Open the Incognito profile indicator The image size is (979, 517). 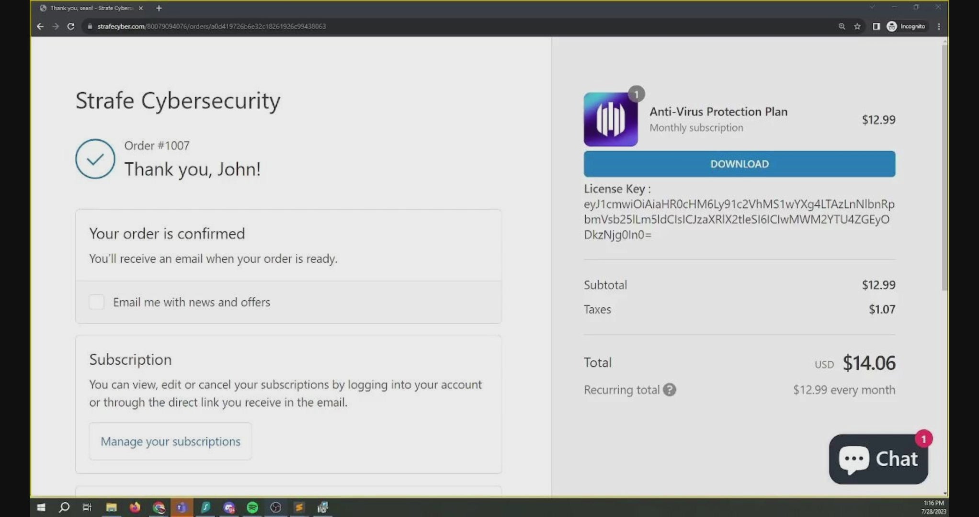point(906,26)
